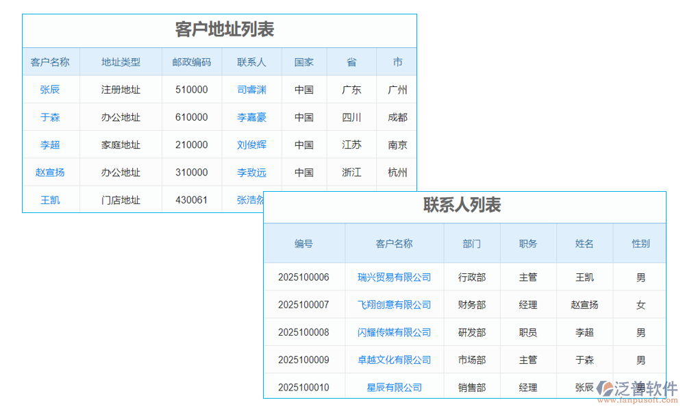685x411 pixels.
Task: Open customer link 李超 in address list
Action: pyautogui.click(x=50, y=145)
